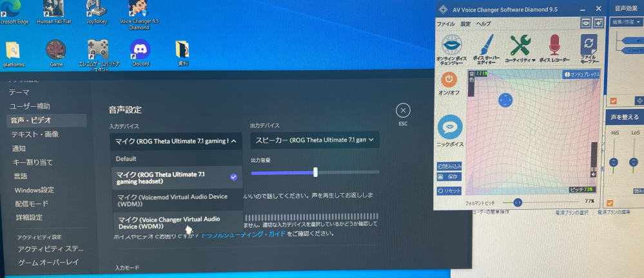Screen dimensions: 644x278
Task: Click the sparkle icon in Voice Changer header
Action: point(598,23)
